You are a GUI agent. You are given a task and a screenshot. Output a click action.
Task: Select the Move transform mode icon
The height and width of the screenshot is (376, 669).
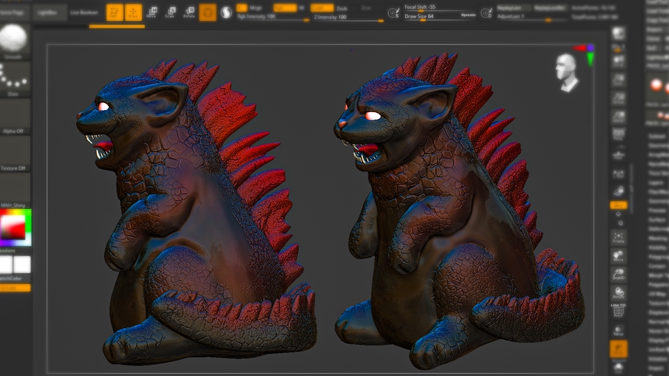(x=151, y=12)
